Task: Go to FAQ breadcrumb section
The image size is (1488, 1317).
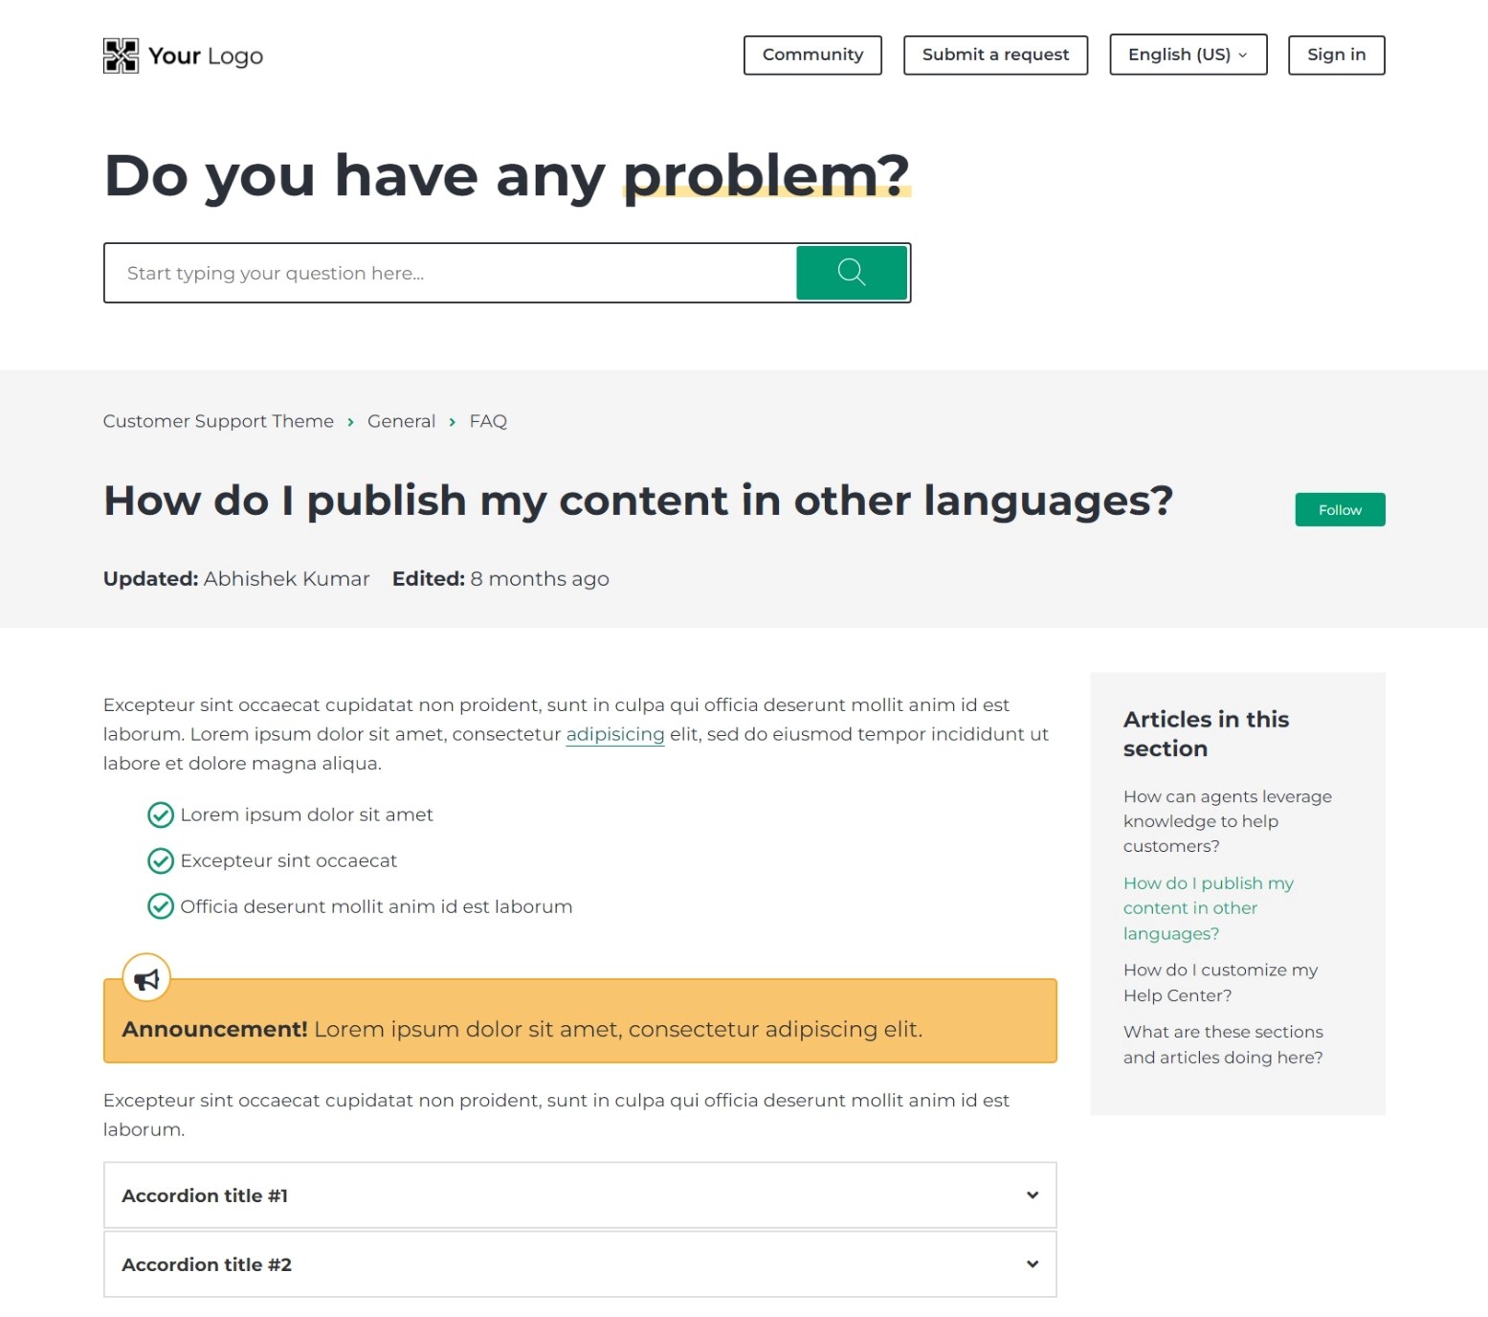Action: tap(488, 422)
